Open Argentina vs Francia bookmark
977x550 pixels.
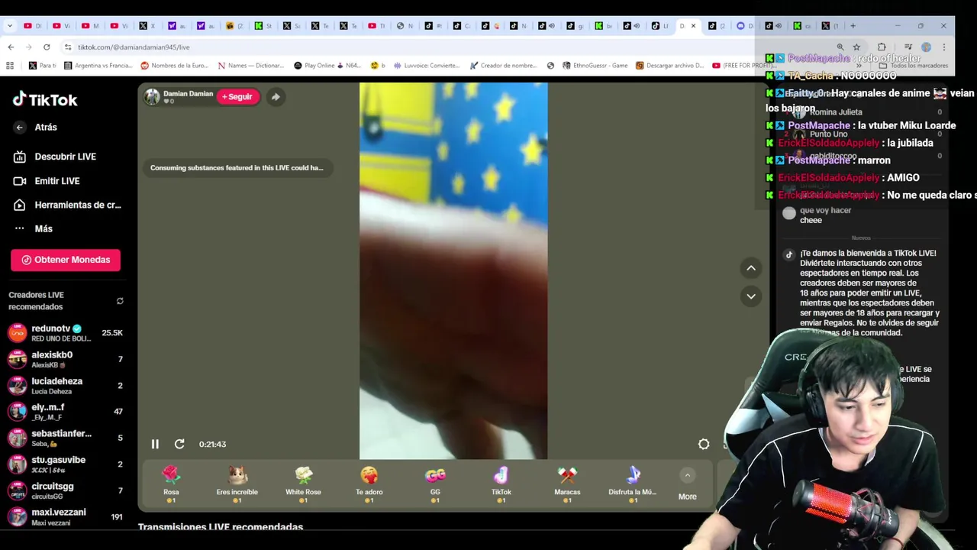(98, 66)
